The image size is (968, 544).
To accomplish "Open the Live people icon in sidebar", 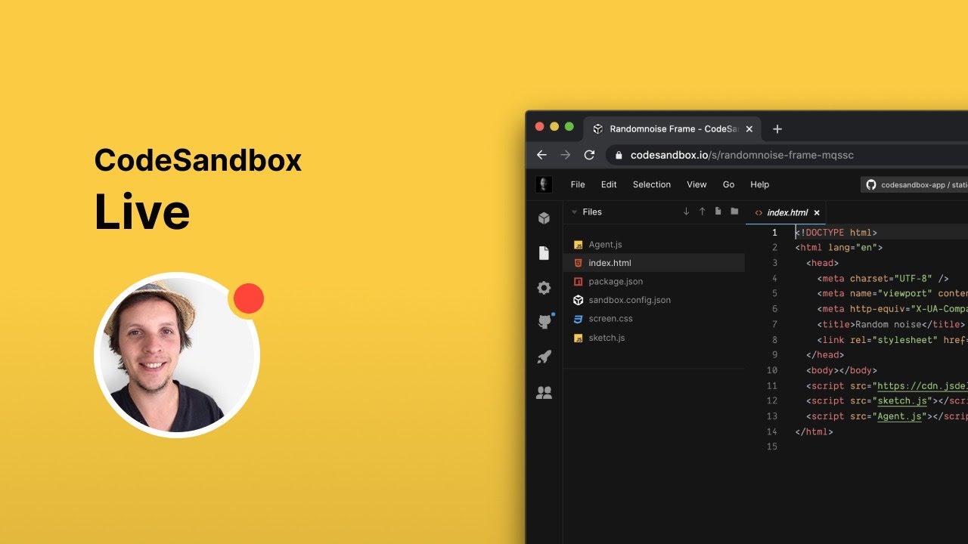I will [544, 393].
